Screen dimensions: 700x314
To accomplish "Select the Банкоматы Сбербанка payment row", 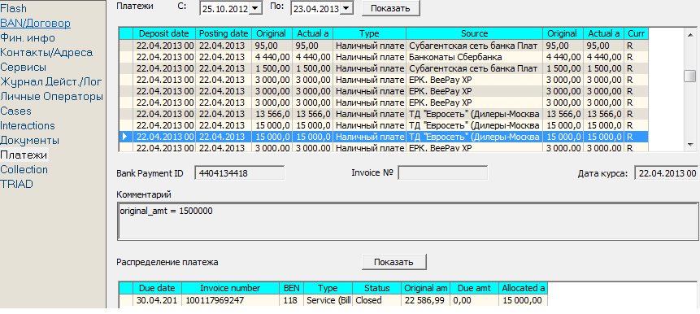I will [384, 57].
